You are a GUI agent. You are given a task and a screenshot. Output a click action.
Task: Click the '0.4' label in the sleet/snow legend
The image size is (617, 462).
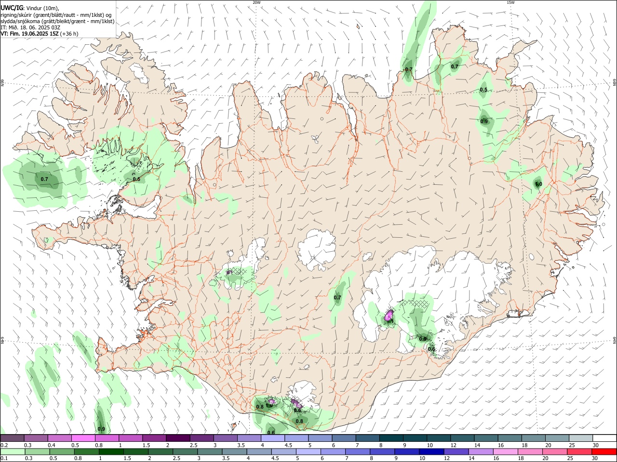[x=51, y=445]
